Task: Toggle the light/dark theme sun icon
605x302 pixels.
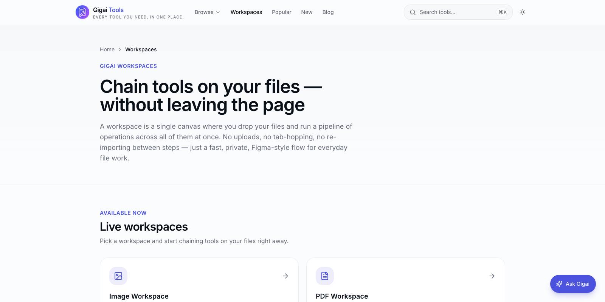Action: point(523,12)
